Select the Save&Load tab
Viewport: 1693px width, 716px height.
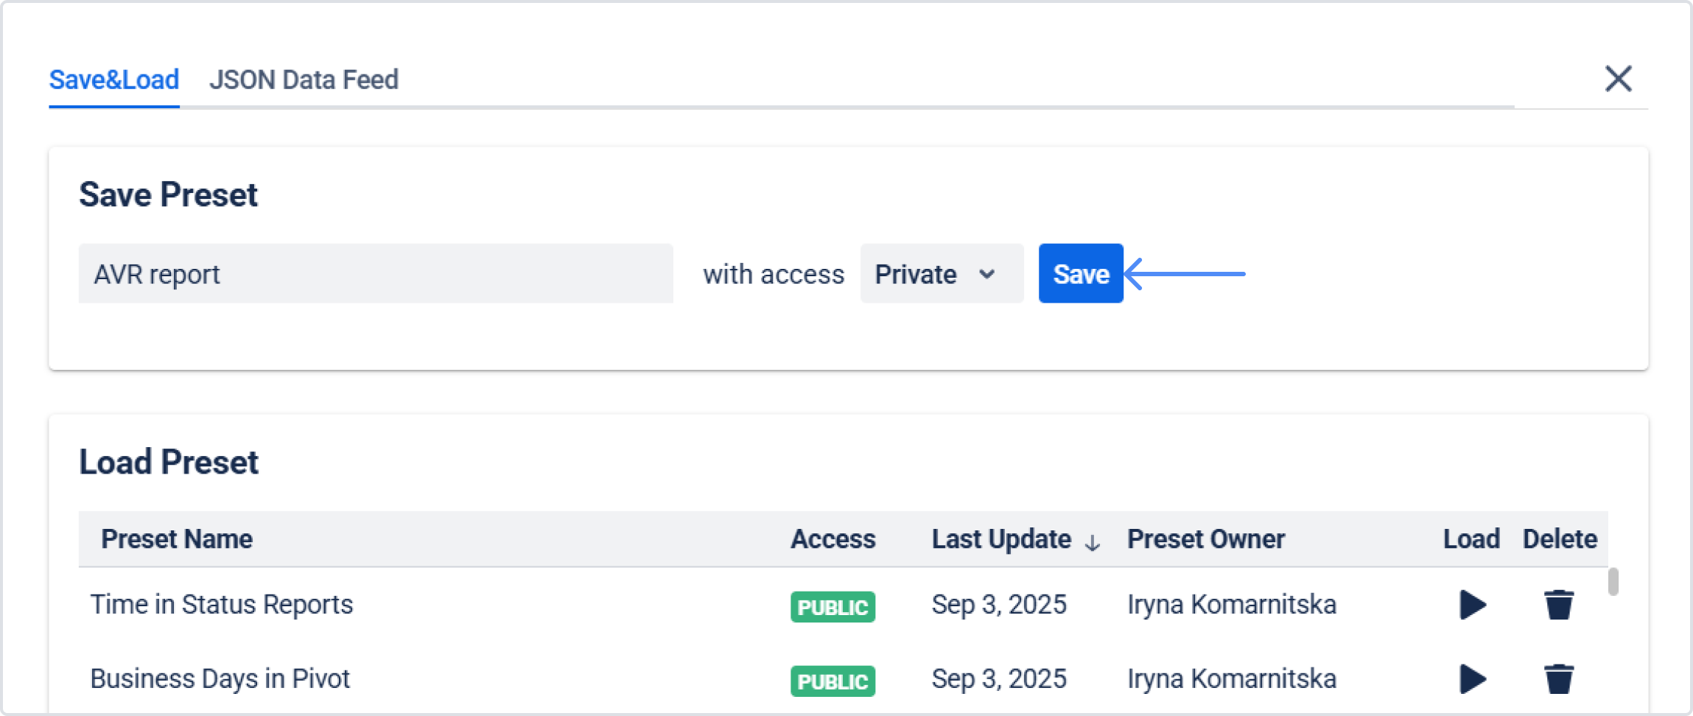click(114, 80)
